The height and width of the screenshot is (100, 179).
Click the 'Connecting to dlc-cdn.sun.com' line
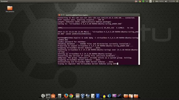[x=96, y=18]
